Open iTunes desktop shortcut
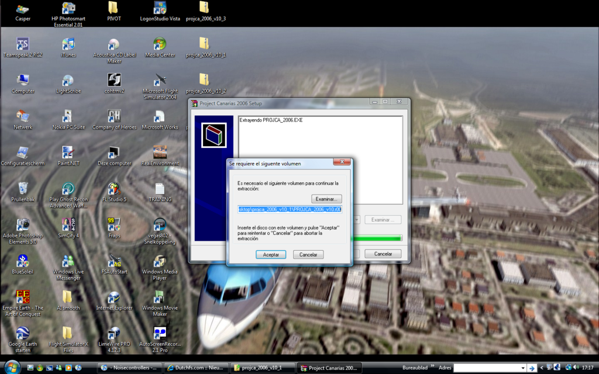Screen dimensions: 599x374 click(x=68, y=48)
